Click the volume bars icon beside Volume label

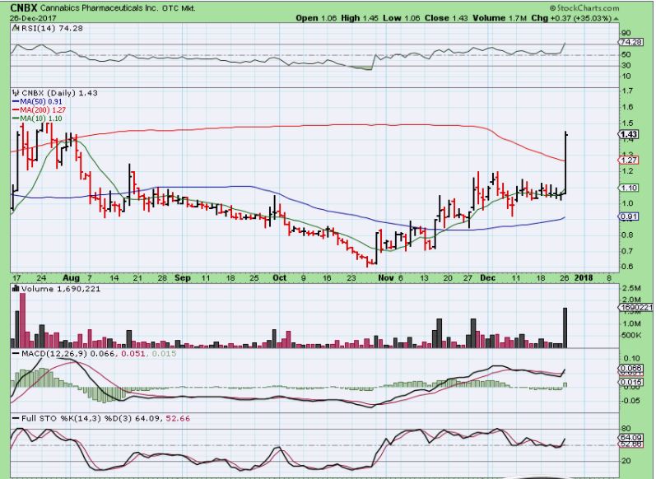click(x=16, y=288)
